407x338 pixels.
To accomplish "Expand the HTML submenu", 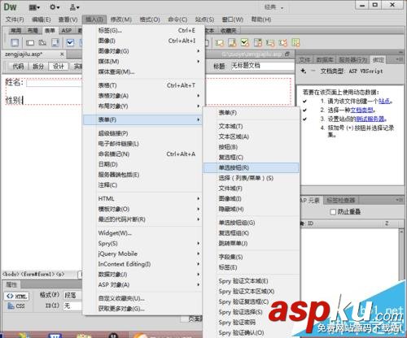I will (x=143, y=198).
